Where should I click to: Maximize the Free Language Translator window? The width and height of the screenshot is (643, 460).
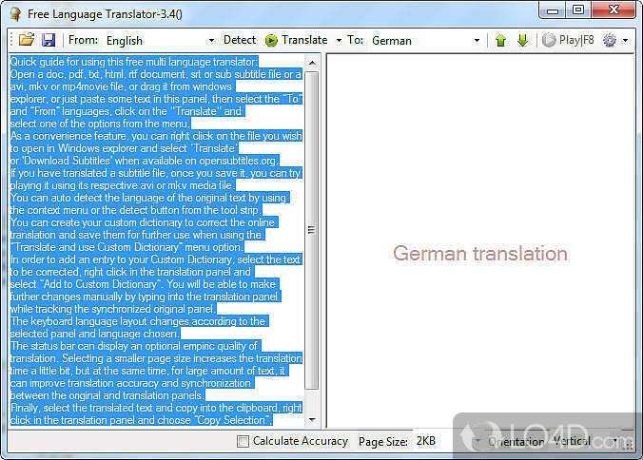[x=577, y=11]
